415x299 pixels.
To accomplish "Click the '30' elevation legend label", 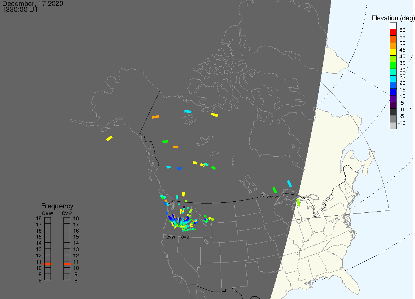I will pos(402,70).
